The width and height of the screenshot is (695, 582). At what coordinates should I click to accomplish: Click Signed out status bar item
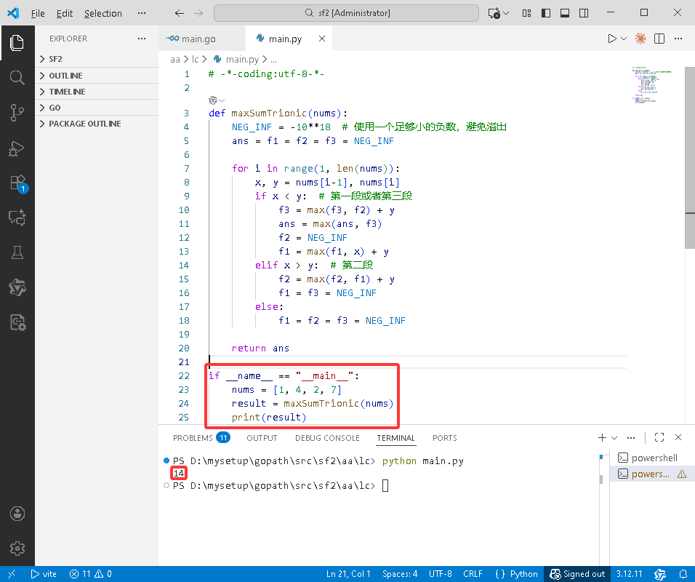point(577,574)
